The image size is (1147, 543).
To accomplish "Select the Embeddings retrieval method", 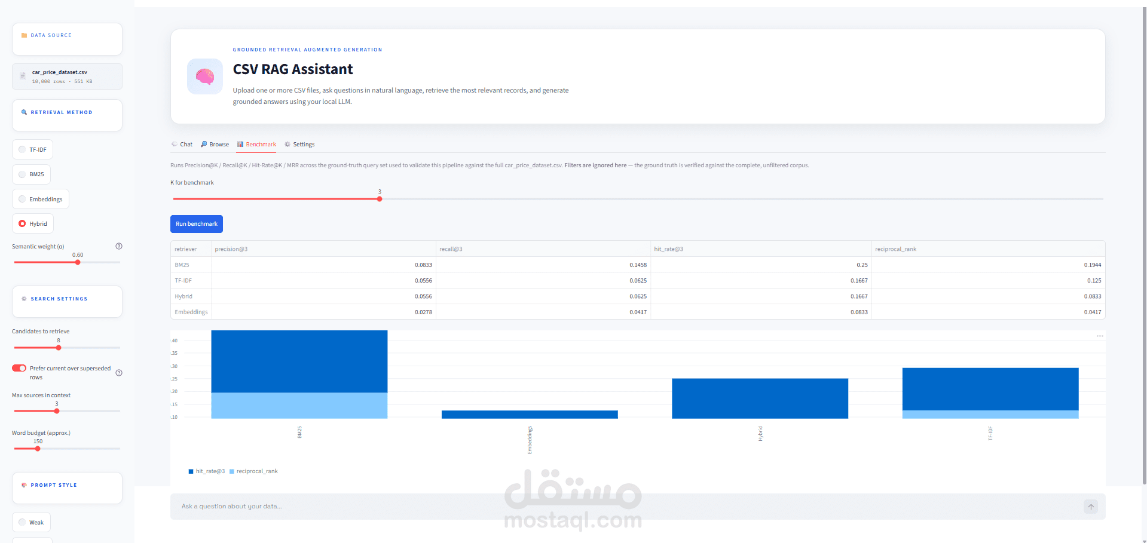I will (41, 199).
